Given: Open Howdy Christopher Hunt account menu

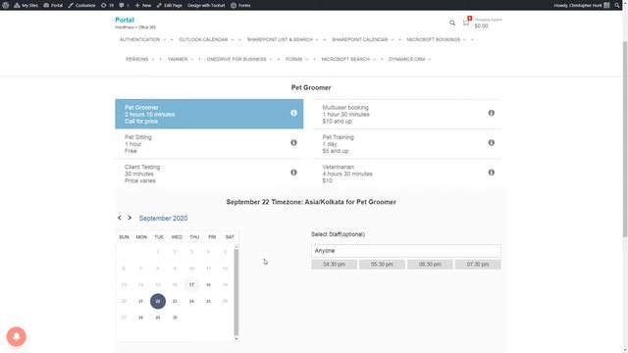Looking at the screenshot, I should 582,5.
